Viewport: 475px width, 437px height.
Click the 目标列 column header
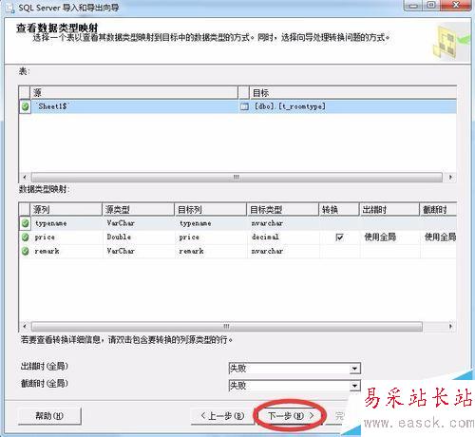[x=211, y=209]
